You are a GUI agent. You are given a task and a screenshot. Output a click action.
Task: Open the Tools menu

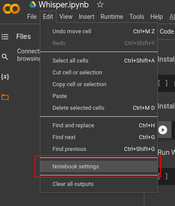(x=136, y=17)
